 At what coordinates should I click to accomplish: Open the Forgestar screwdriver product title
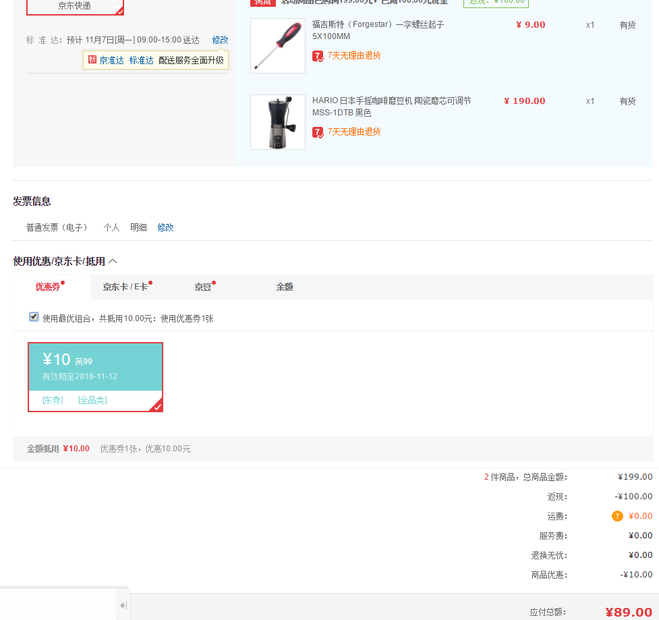pos(378,30)
